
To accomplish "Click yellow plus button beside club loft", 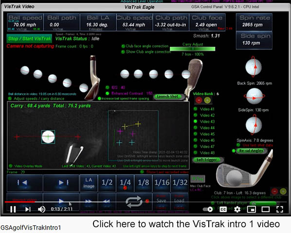I will (x=283, y=191).
